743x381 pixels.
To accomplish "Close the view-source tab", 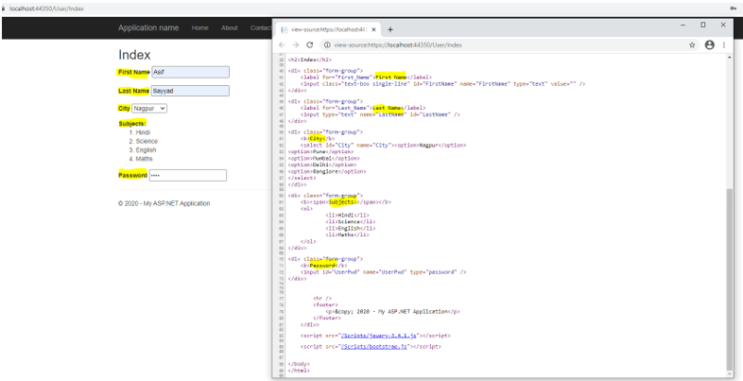I will [x=374, y=29].
